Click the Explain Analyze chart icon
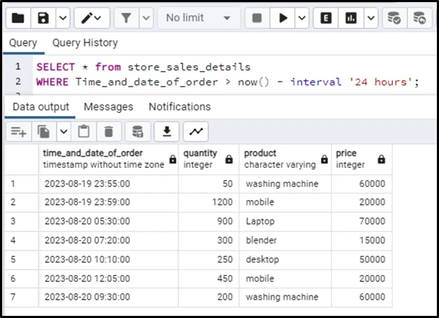Screen dimensions: 439x318 [351, 18]
